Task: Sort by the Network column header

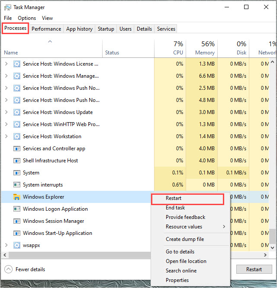Action: [x=263, y=48]
